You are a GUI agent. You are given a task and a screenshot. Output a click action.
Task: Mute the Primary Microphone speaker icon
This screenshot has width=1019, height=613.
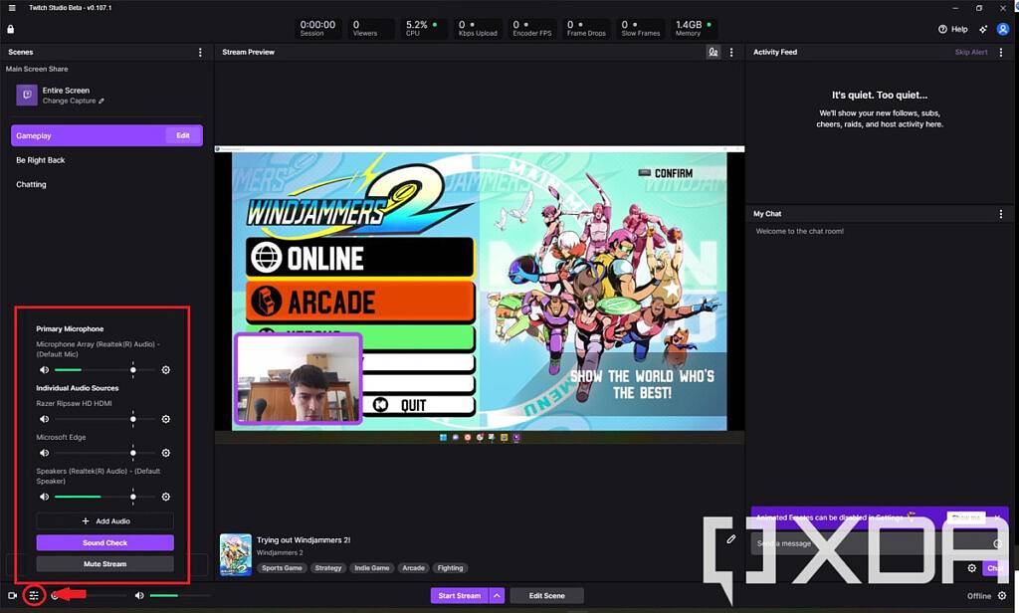point(44,369)
